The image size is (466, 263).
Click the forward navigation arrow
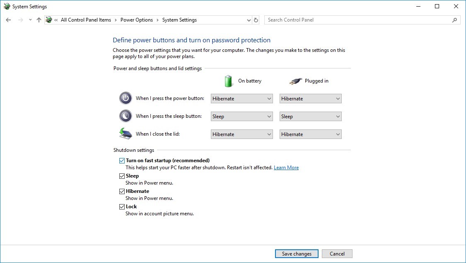pyautogui.click(x=21, y=20)
